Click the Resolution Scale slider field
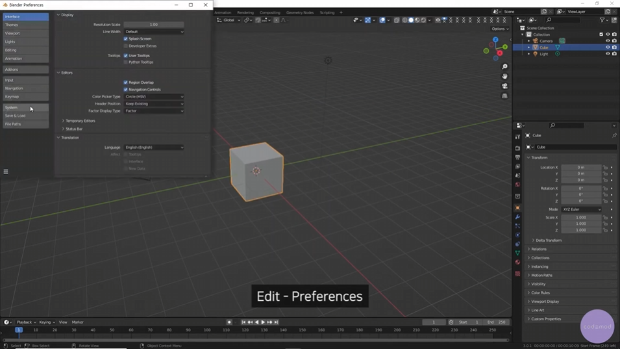The height and width of the screenshot is (349, 620). click(154, 25)
